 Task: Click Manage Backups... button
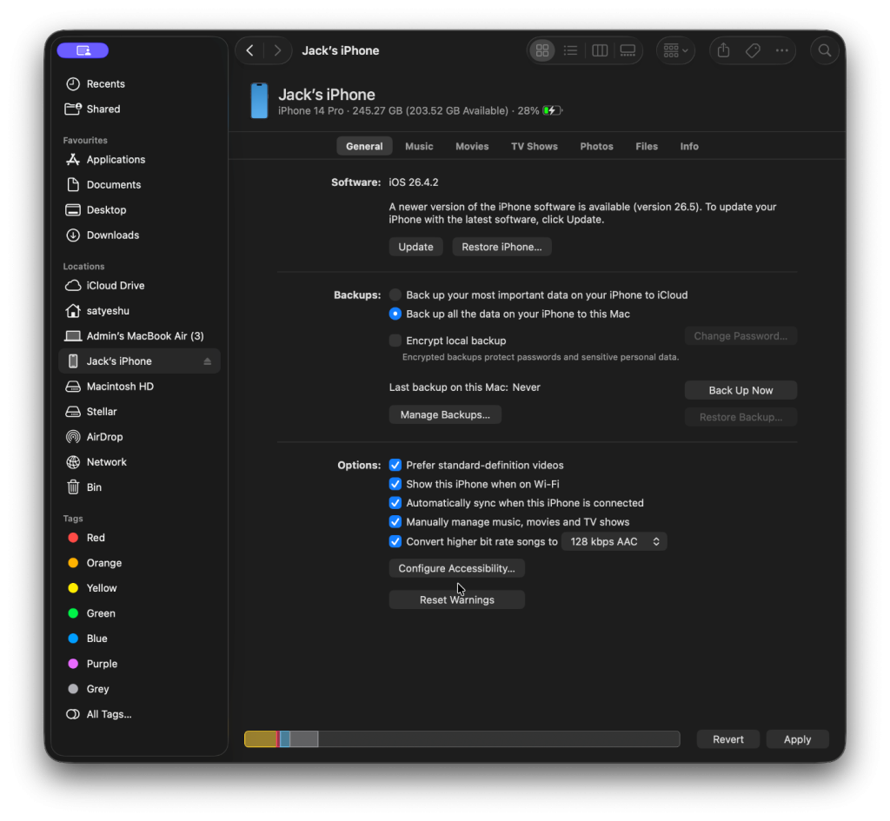coord(445,414)
